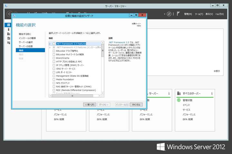The width and height of the screenshot is (232, 154).
Task: Click イベント in すべてのサーバー tile
Action: click(186, 105)
